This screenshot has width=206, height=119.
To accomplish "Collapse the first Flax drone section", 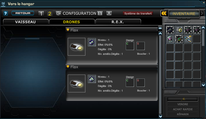I will pyautogui.click(x=68, y=30).
